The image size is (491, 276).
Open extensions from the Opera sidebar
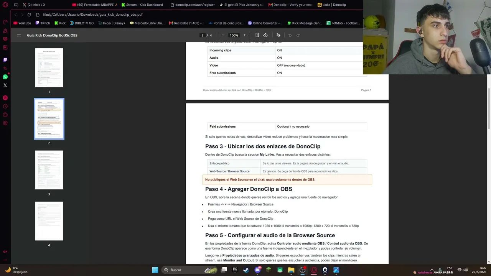click(5, 115)
